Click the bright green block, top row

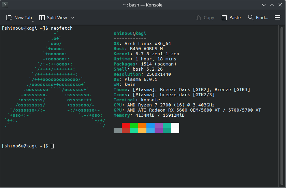click(x=134, y=126)
